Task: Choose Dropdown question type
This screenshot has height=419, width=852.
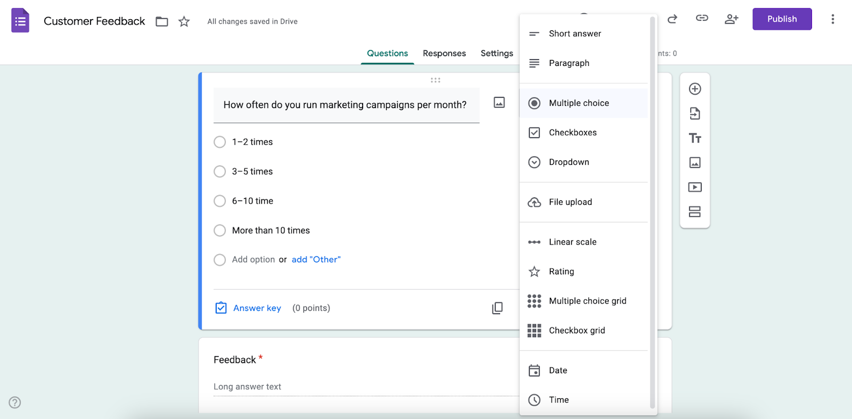Action: (x=584, y=162)
